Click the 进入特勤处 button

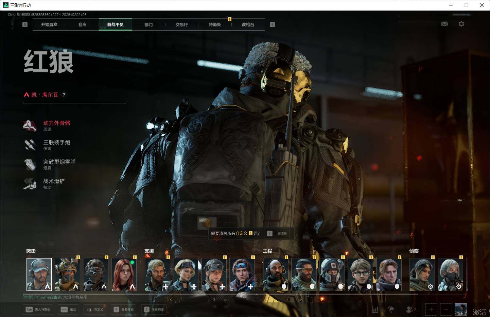pos(38,310)
